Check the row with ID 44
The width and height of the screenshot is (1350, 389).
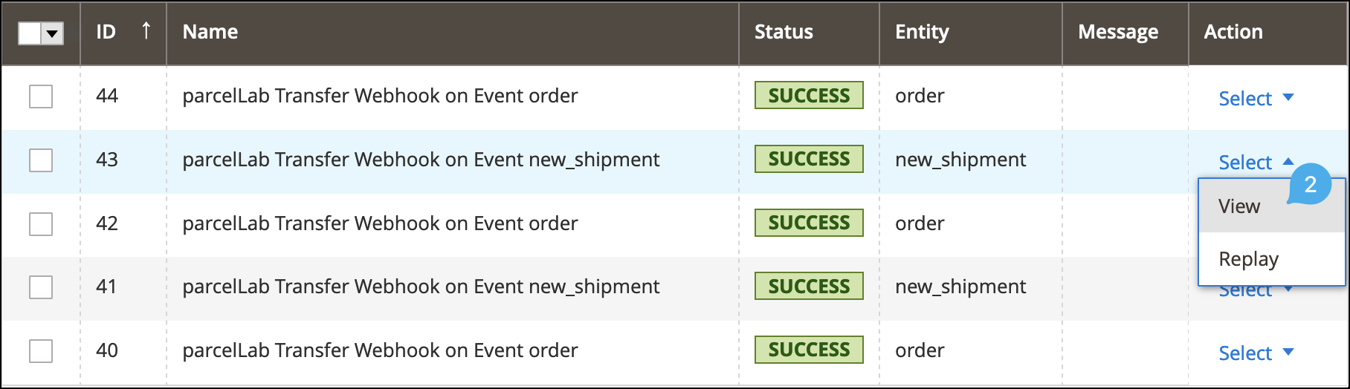point(41,97)
